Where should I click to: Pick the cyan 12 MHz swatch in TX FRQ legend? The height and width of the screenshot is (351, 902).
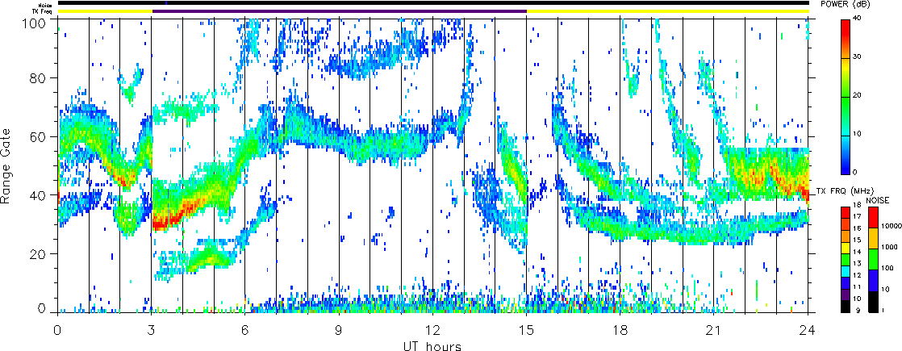pos(845,272)
